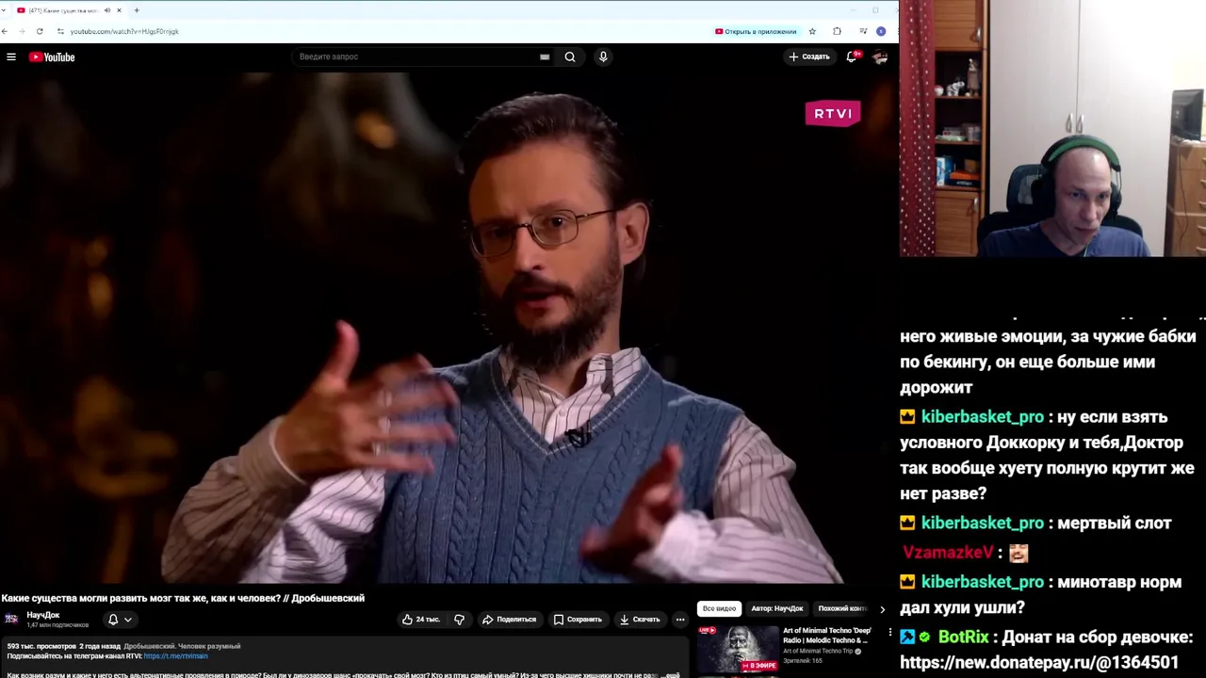The width and height of the screenshot is (1206, 678).
Task: Open media controls icon in browser toolbar
Action: pyautogui.click(x=863, y=31)
